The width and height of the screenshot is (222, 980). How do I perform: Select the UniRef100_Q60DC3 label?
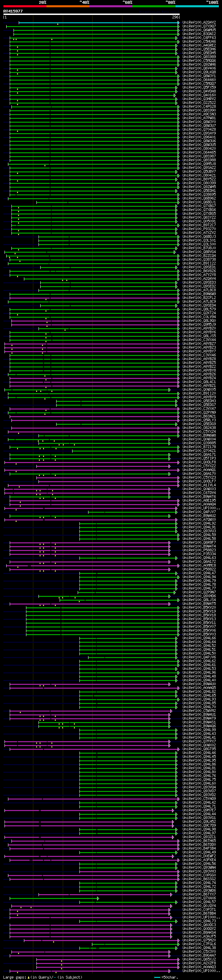click(x=199, y=925)
